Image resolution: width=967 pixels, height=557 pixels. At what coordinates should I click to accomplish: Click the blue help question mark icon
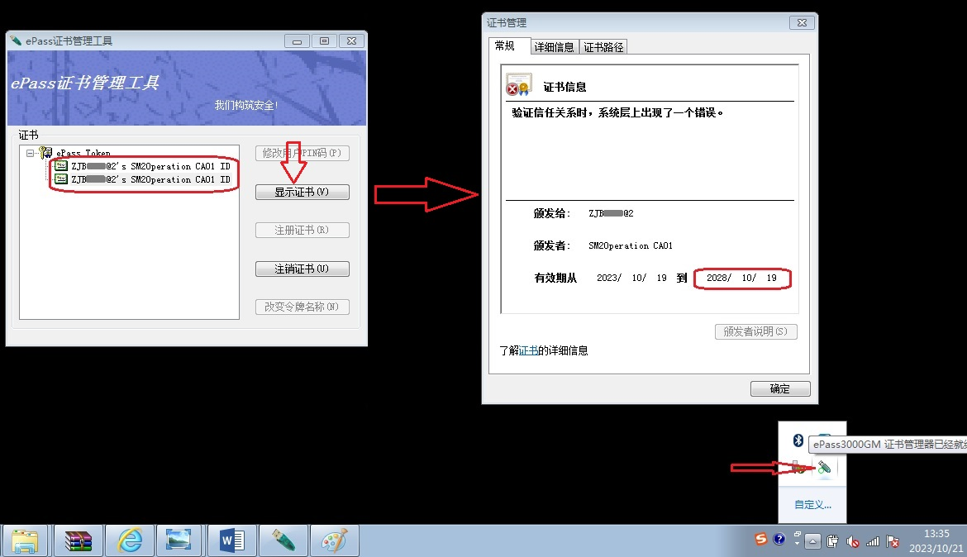(x=779, y=539)
